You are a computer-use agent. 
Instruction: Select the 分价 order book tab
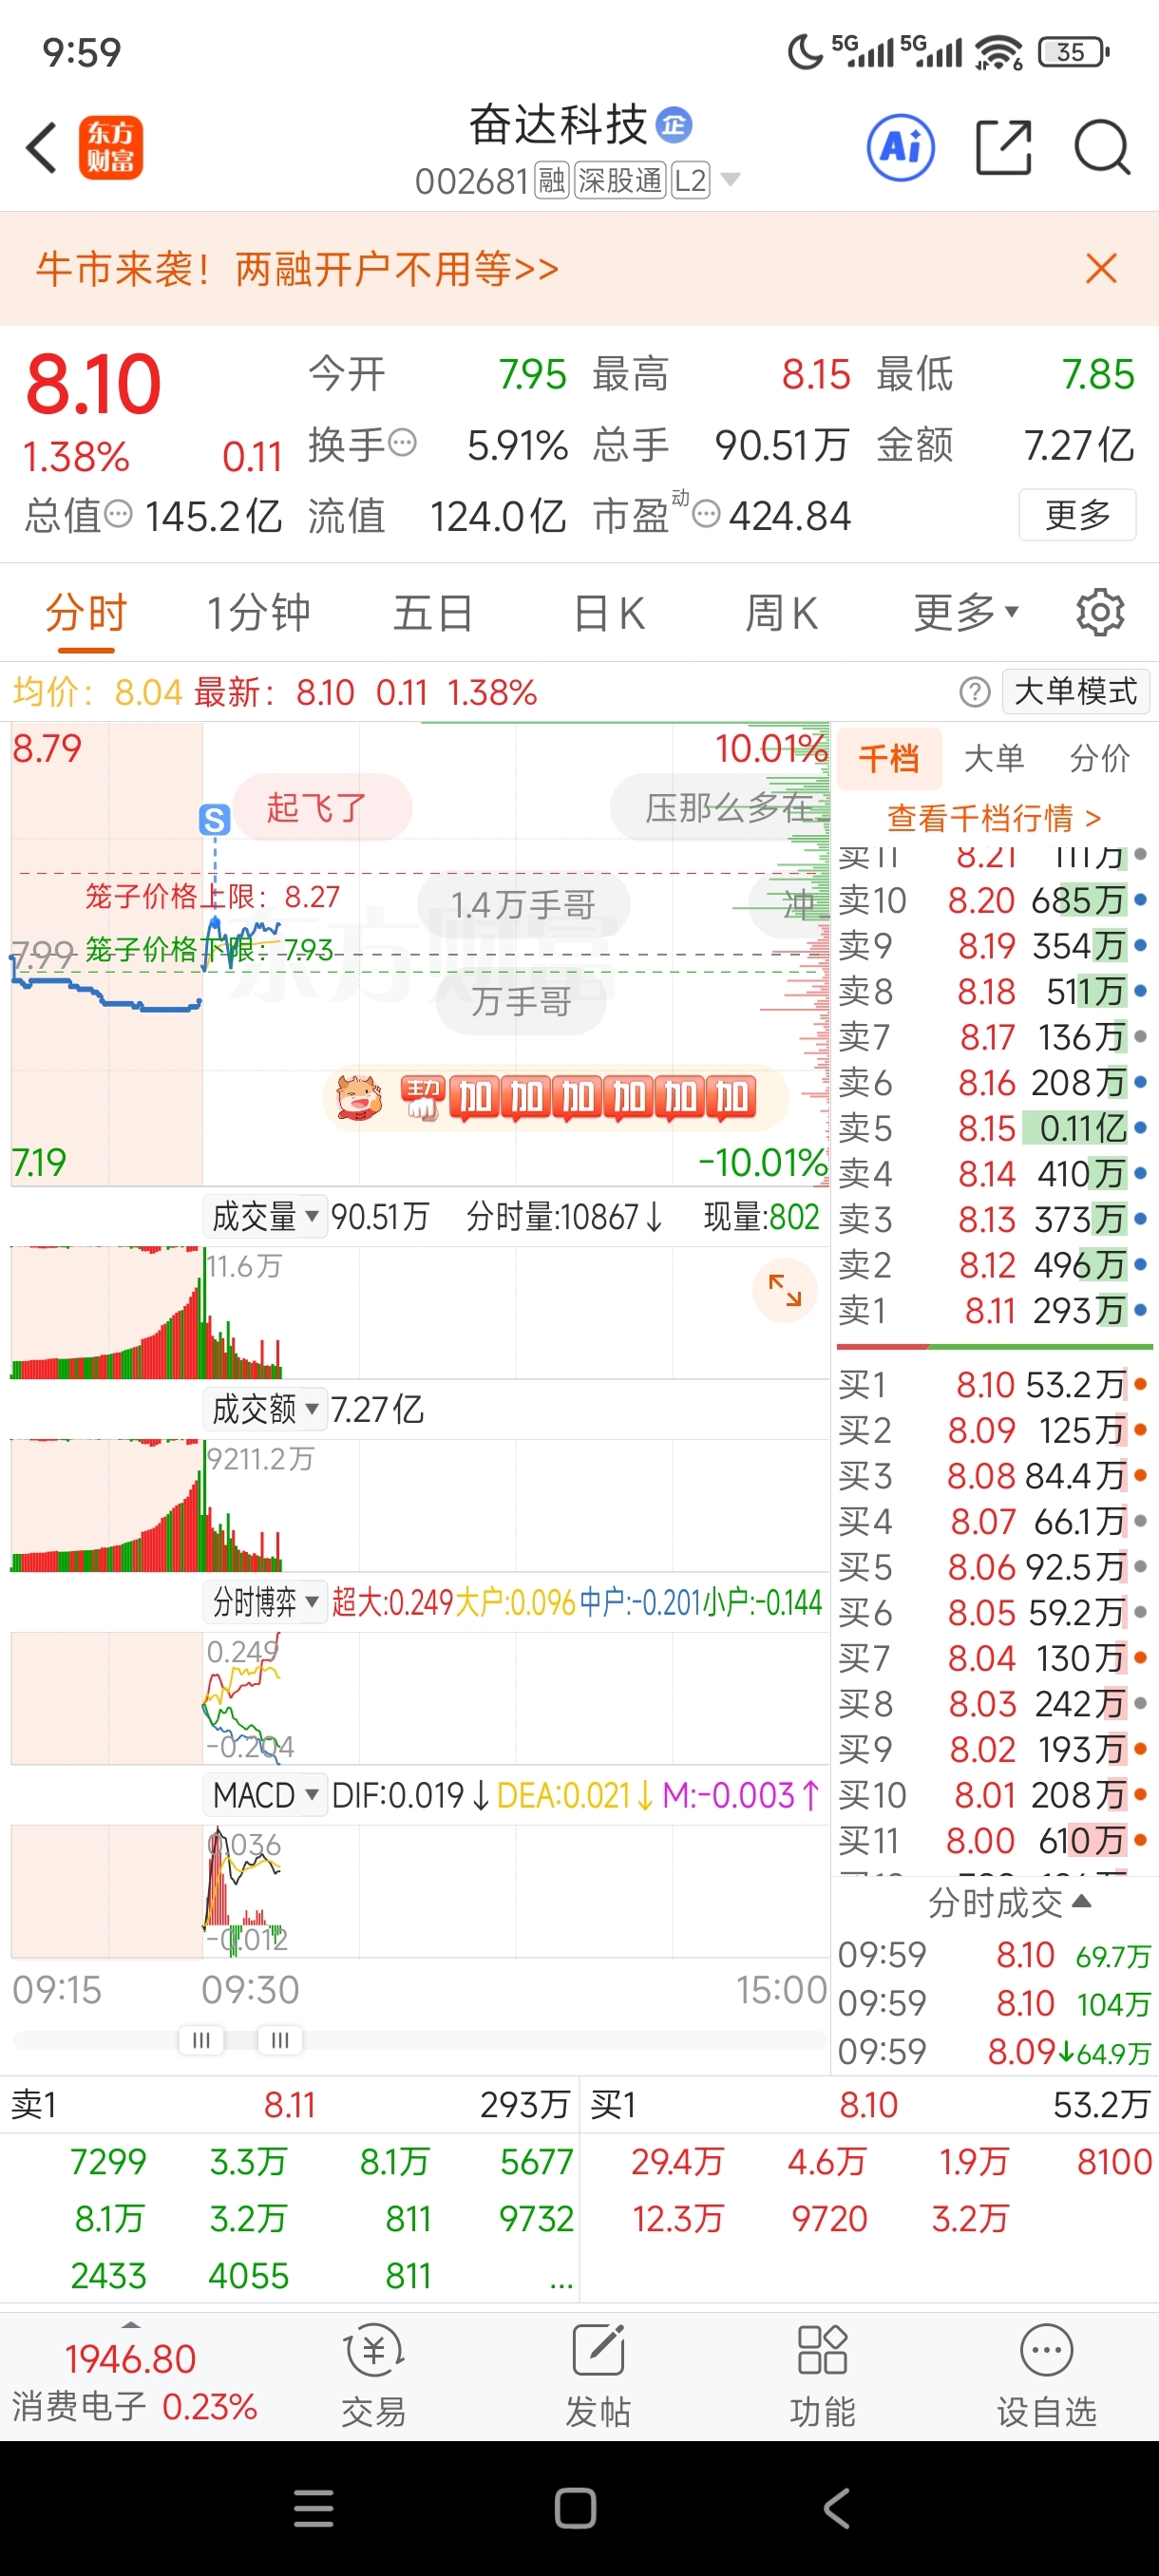point(1099,758)
